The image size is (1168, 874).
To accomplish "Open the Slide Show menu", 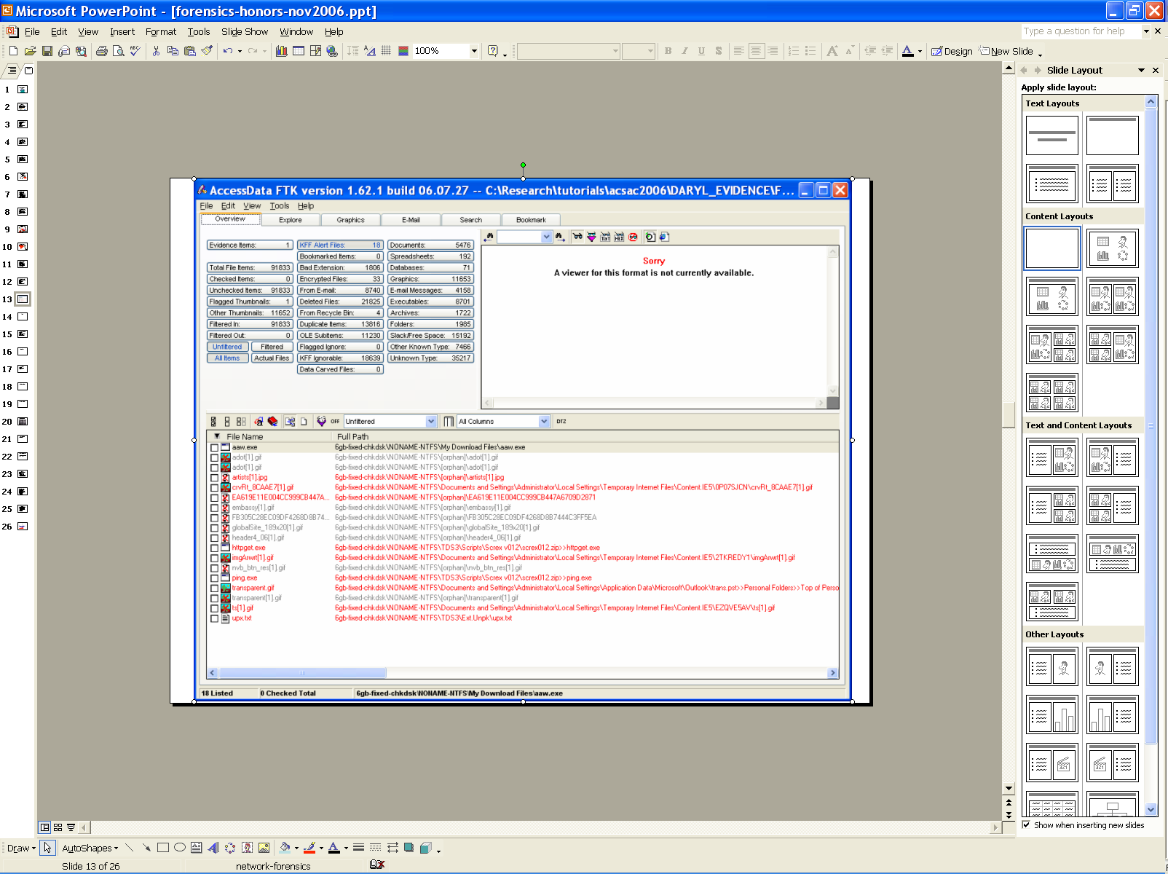I will [245, 32].
